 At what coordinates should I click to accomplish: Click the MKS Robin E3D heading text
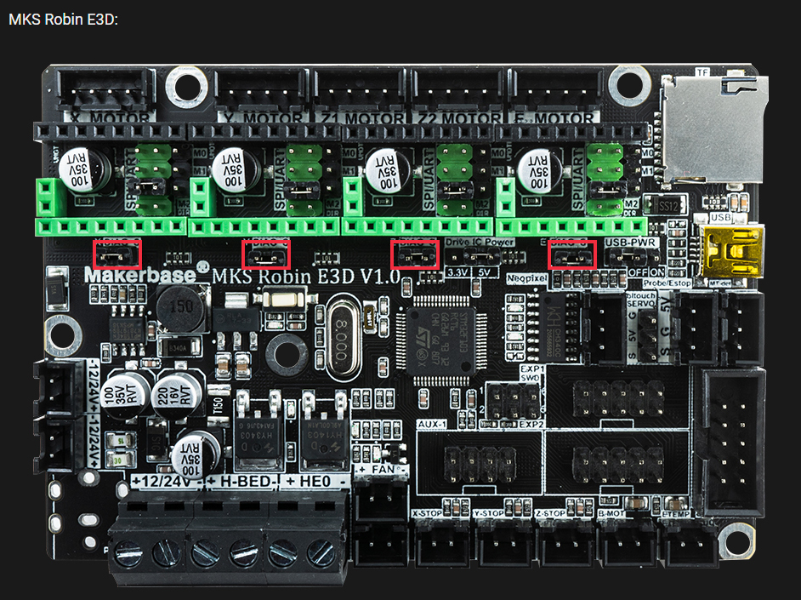(x=63, y=18)
